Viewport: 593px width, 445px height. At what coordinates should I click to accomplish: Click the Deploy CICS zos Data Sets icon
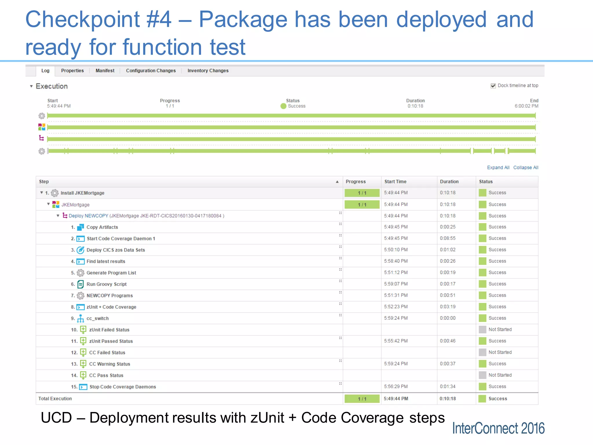tap(80, 250)
